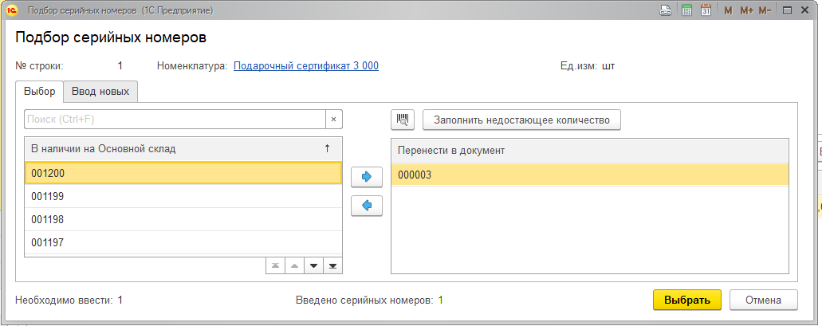Clear the search field with X button
The height and width of the screenshot is (326, 822).
333,120
